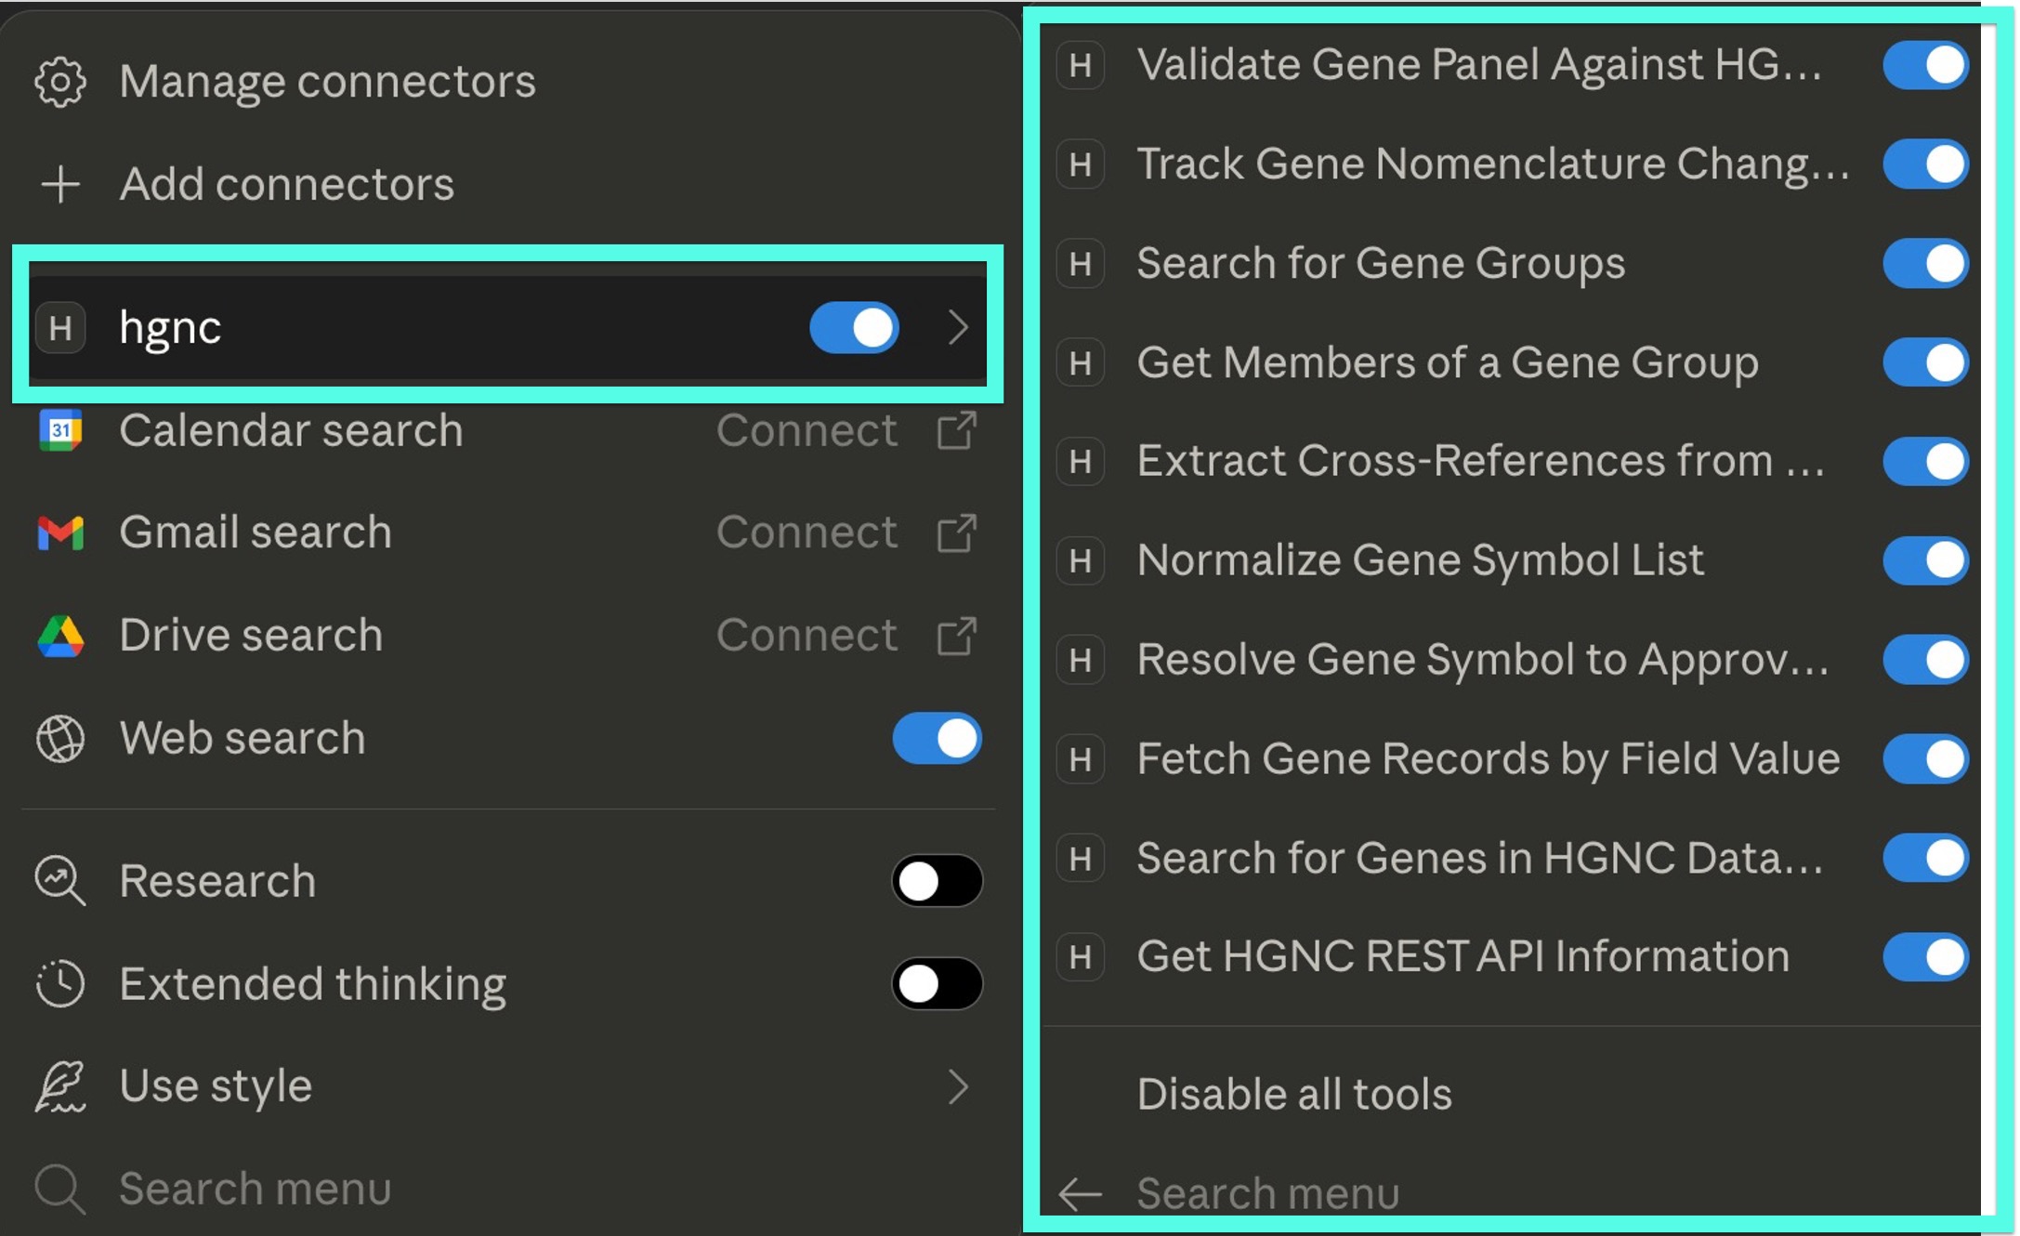Click the hgnc connector H icon

click(x=59, y=328)
